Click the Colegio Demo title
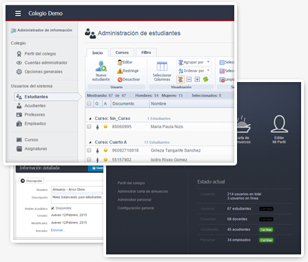Image resolution: width=308 pixels, height=262 pixels. (45, 13)
